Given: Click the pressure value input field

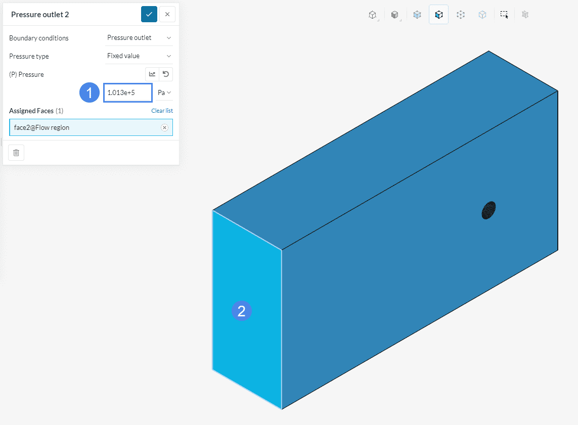Looking at the screenshot, I should tap(128, 93).
